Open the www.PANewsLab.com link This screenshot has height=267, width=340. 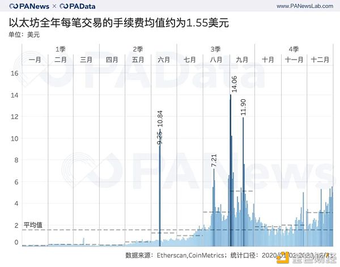305,6
